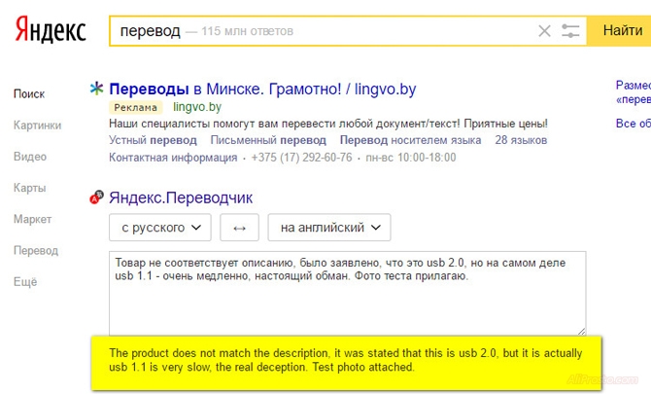Click the Найти search button
Viewport: 651px width, 394px height.
[x=620, y=31]
